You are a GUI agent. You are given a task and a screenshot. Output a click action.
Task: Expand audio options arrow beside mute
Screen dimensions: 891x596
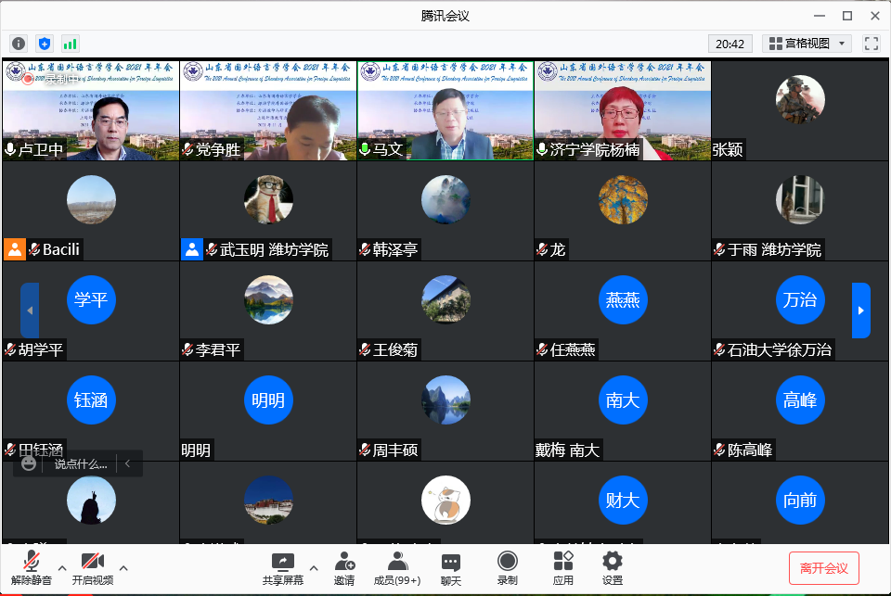[x=62, y=568]
